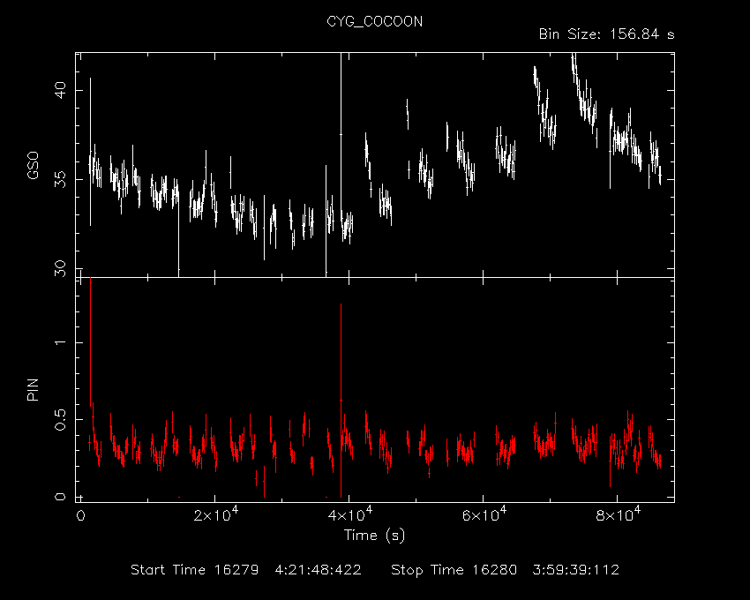Click the 6×10^4 x-axis tick label

tap(484, 514)
